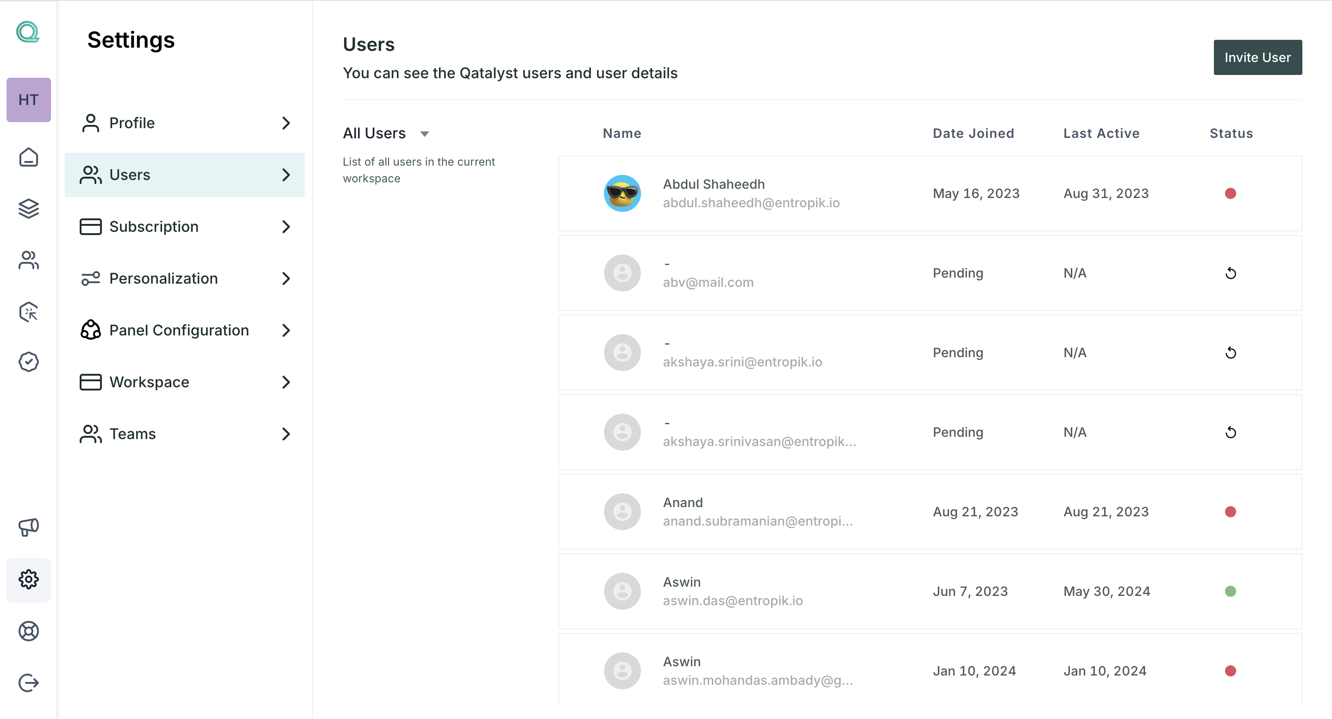Click the Date Joined column header

click(x=973, y=133)
